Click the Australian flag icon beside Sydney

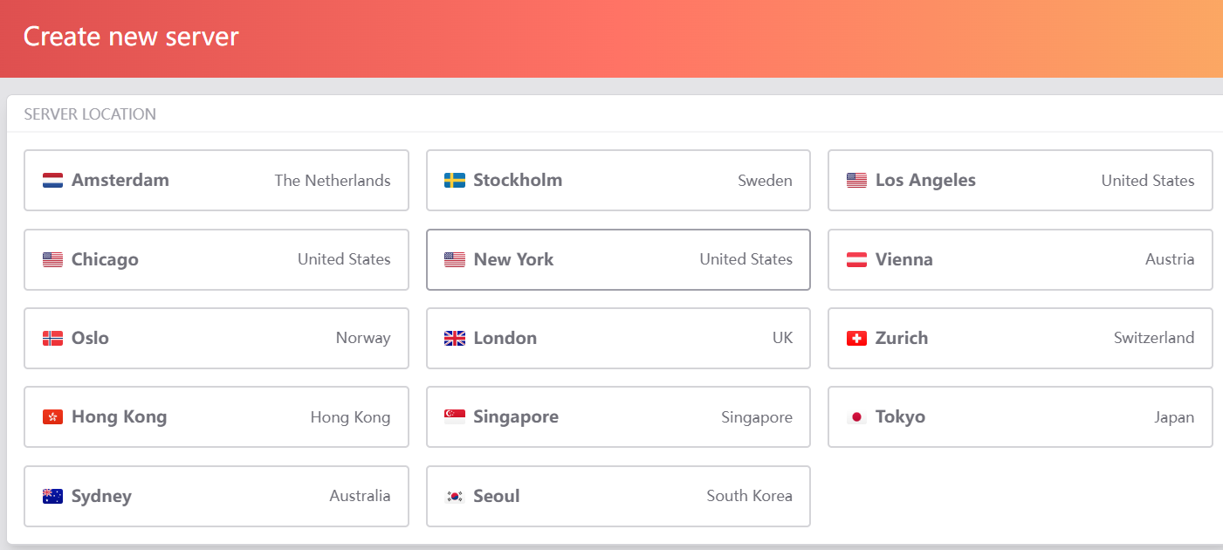[52, 496]
